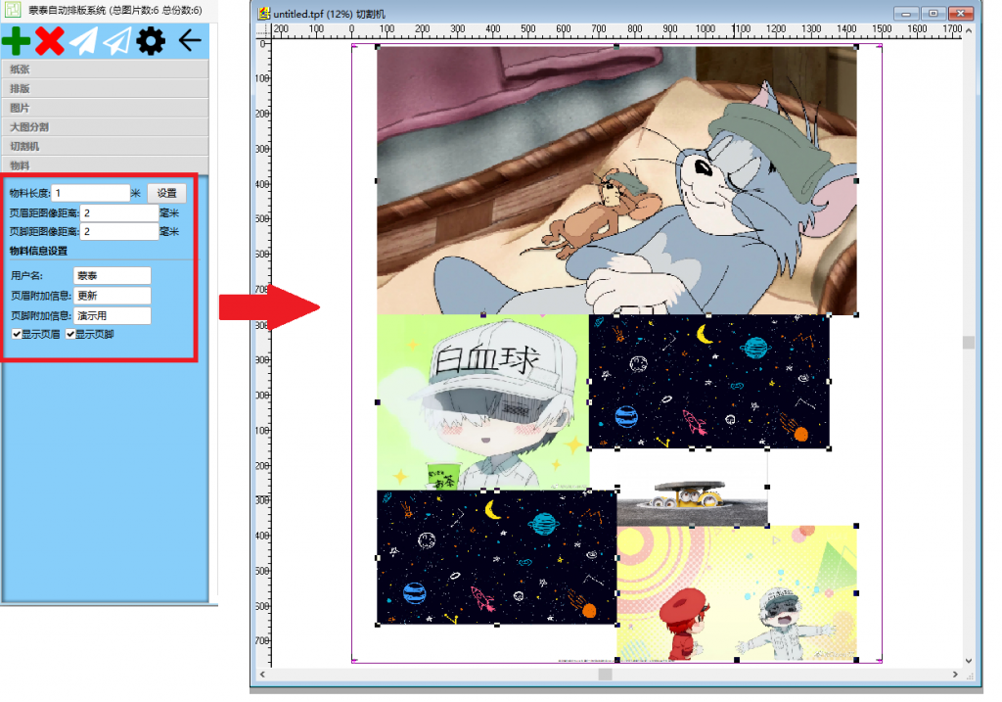1002x702 pixels.
Task: Toggle the 显示页眉 checkbox
Action: 17,335
